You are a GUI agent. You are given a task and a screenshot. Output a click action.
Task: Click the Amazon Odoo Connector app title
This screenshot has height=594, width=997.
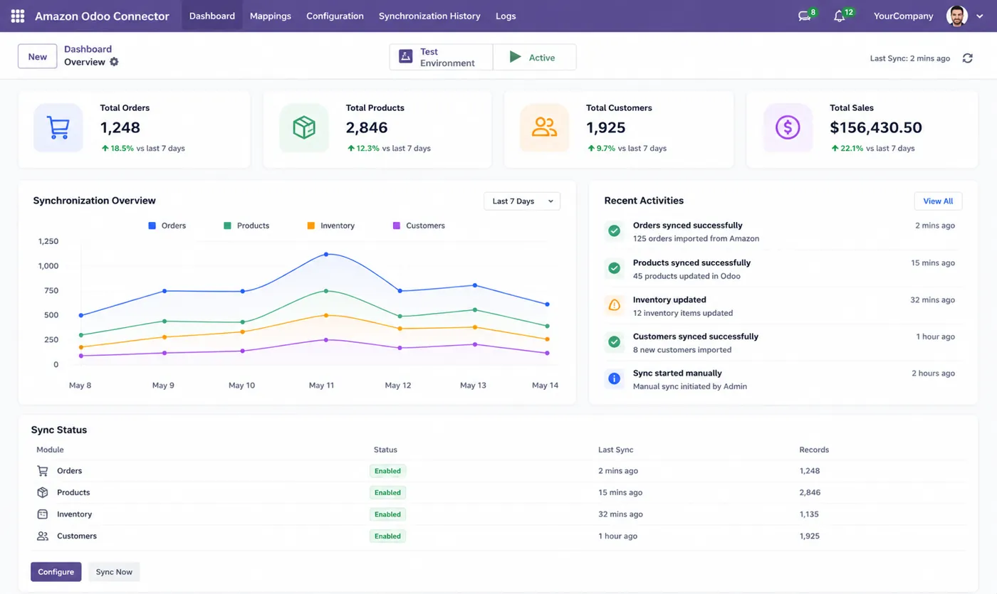click(x=102, y=16)
